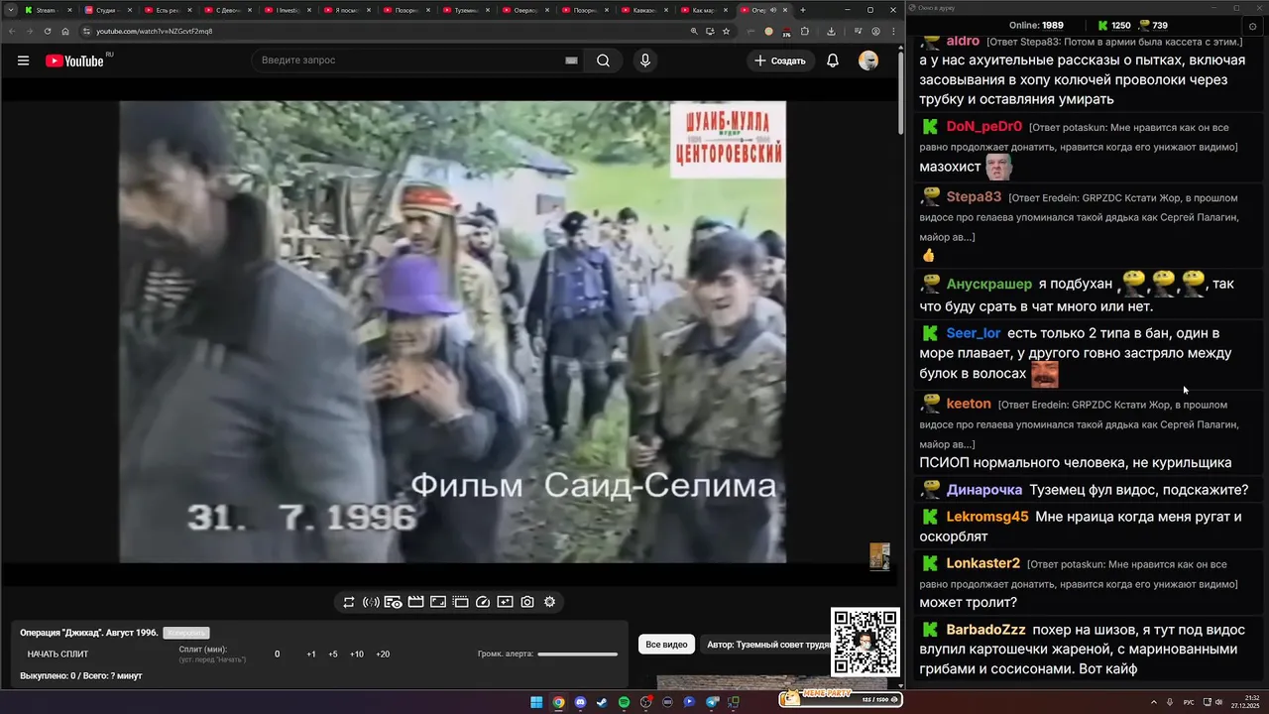The height and width of the screenshot is (714, 1269).
Task: Open username Stepa83 in chat
Action: (974, 196)
